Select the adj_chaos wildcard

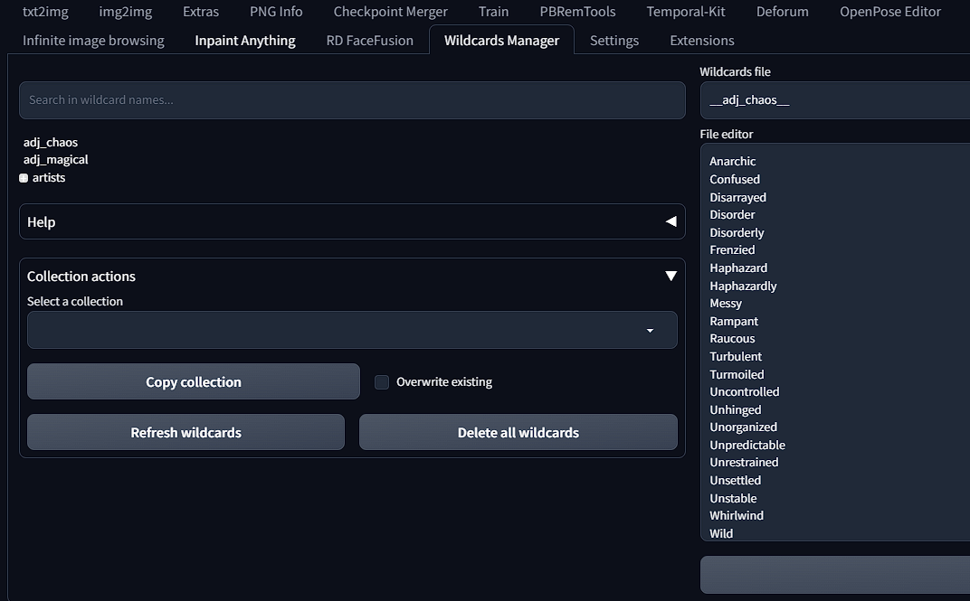click(51, 142)
